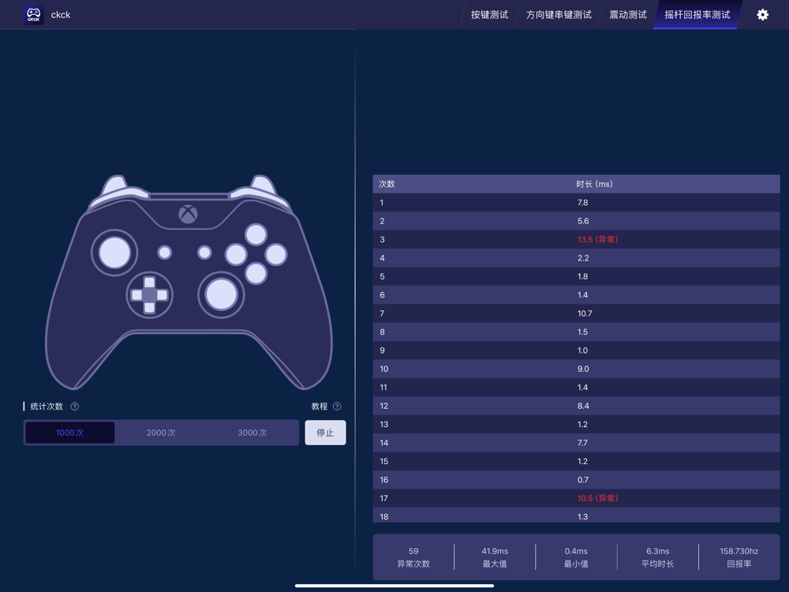
Task: Click the 统计次数 label
Action: [x=47, y=407]
